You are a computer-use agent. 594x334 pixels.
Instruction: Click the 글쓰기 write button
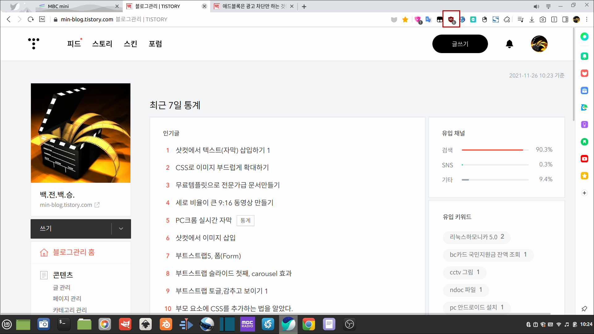coord(460,44)
